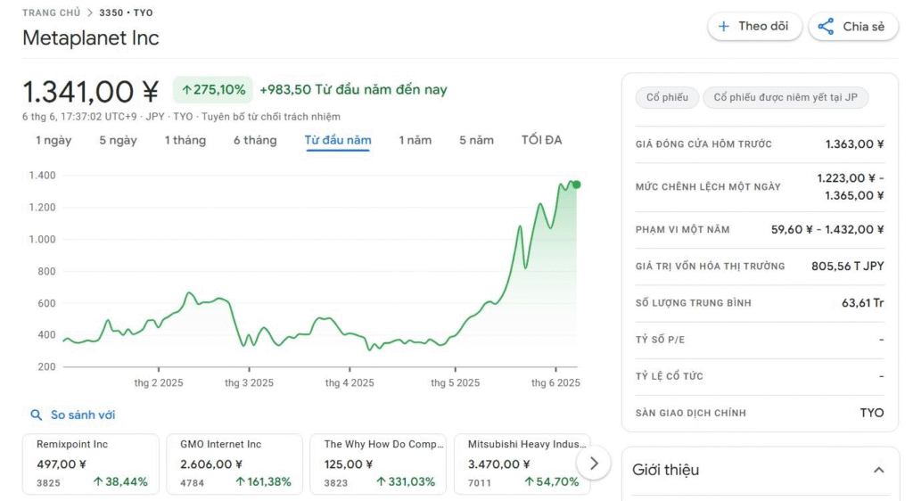Click the green dot at chart's end

coord(577,185)
